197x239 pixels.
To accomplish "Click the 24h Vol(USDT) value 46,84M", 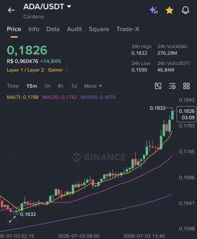I will (x=165, y=70).
